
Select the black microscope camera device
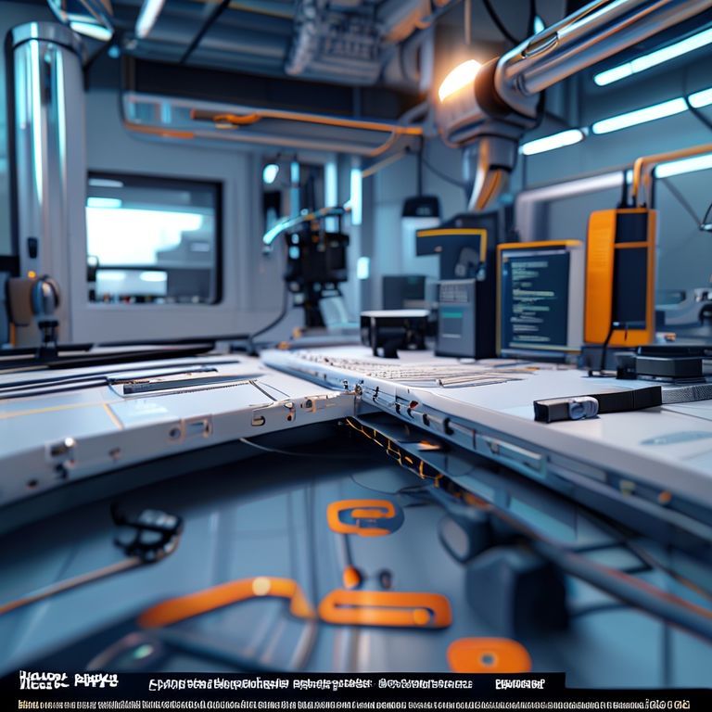(x=315, y=258)
